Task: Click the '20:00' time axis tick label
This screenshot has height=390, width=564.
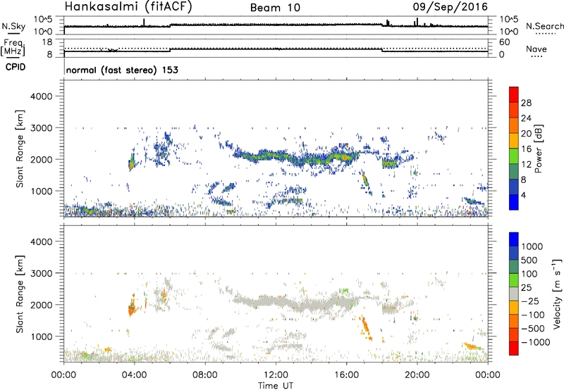Action: [417, 375]
